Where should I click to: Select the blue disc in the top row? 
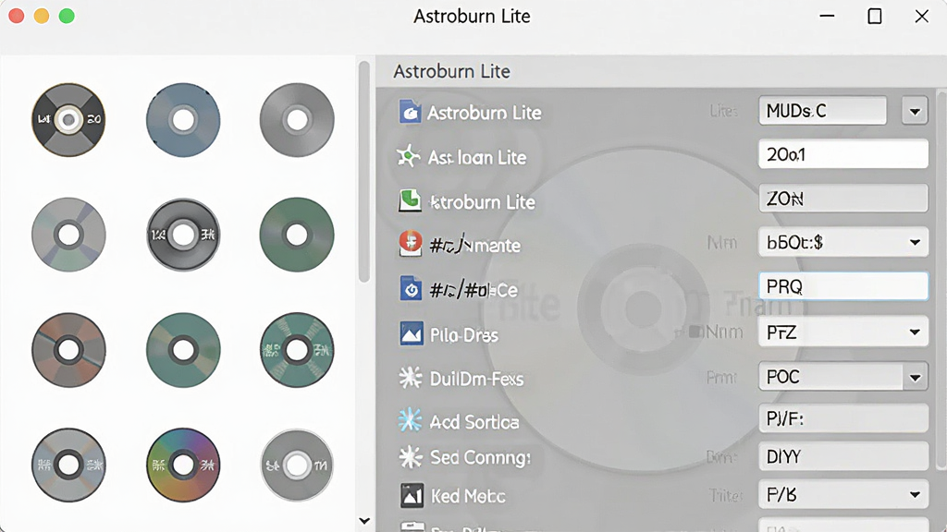pyautogui.click(x=183, y=119)
